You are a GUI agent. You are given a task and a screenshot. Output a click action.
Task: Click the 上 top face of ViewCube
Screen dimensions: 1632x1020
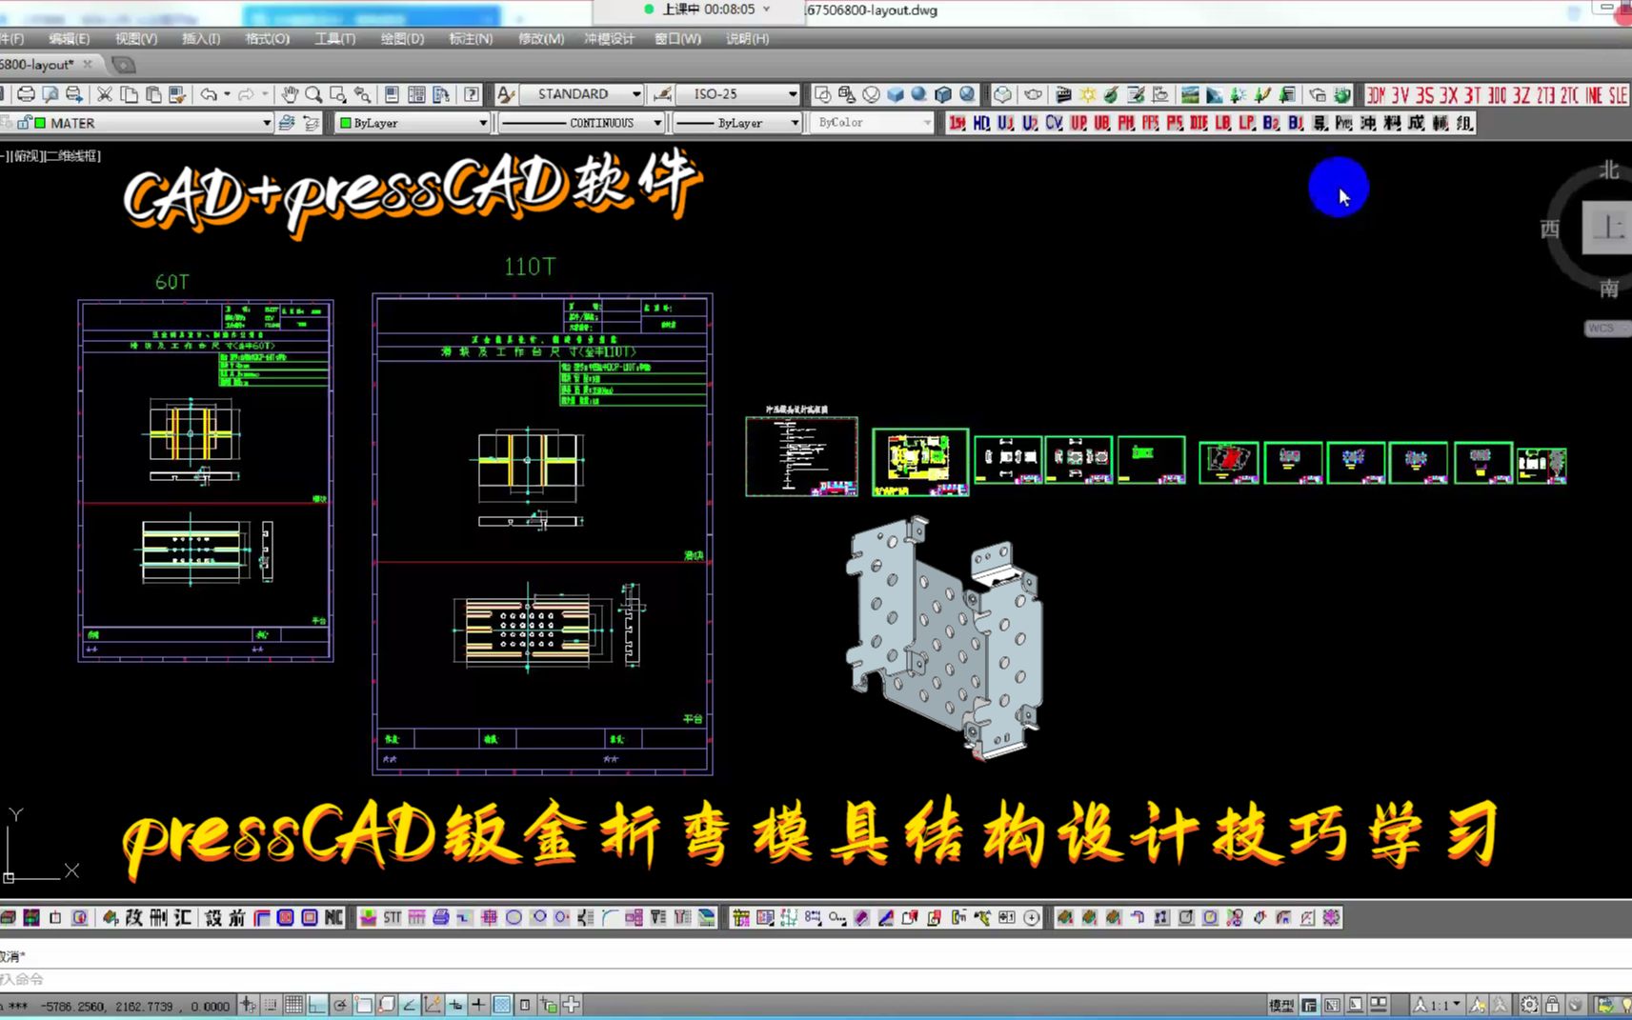click(1608, 227)
